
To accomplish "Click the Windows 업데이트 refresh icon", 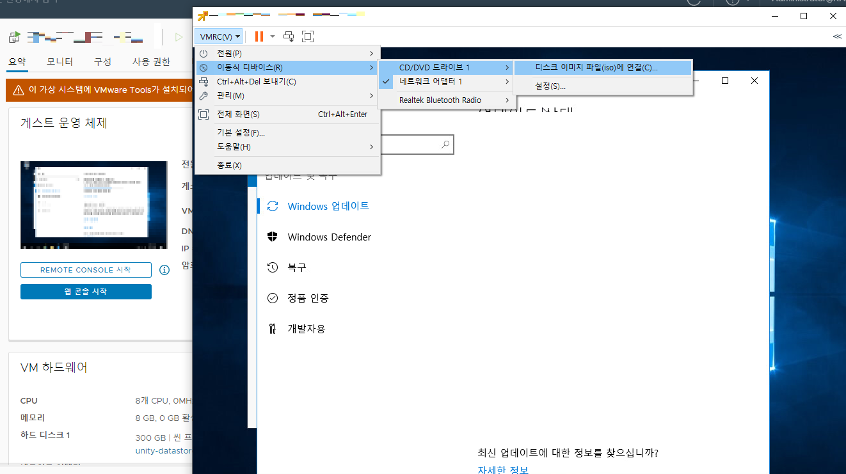I will click(273, 206).
